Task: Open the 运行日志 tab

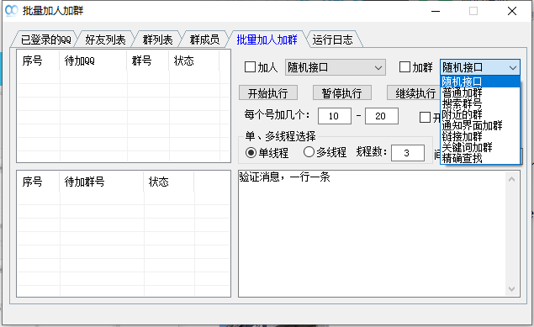Action: [x=333, y=40]
